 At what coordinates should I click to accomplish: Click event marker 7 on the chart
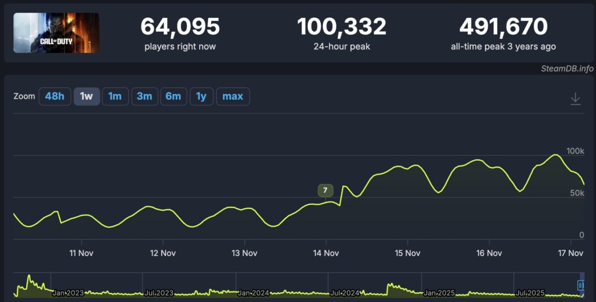pyautogui.click(x=325, y=190)
